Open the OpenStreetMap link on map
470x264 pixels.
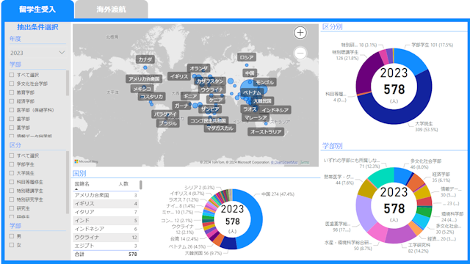click(284, 162)
